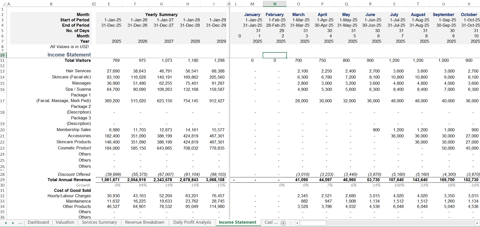Click 'Accessories' row label
The image size is (480, 227).
[79, 136]
